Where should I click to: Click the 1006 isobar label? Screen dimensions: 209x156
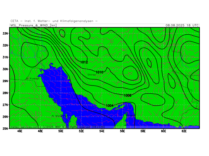(x=128, y=95)
